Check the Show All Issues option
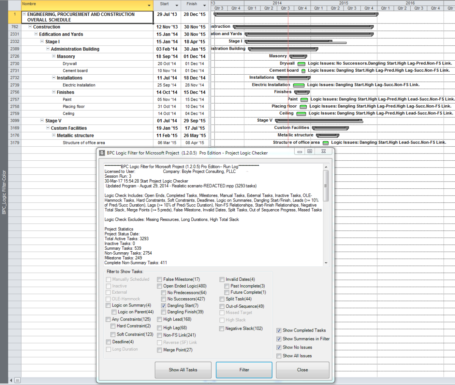 click(x=279, y=355)
